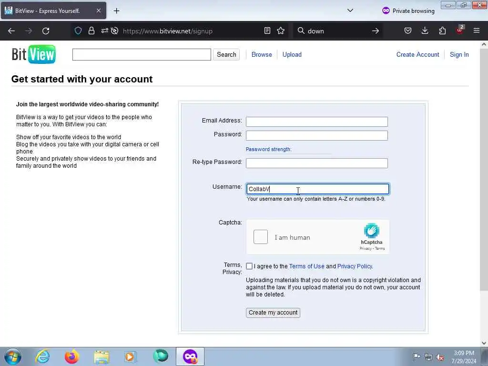Click the hCaptcha logo
Image resolution: width=488 pixels, height=366 pixels.
[372, 231]
